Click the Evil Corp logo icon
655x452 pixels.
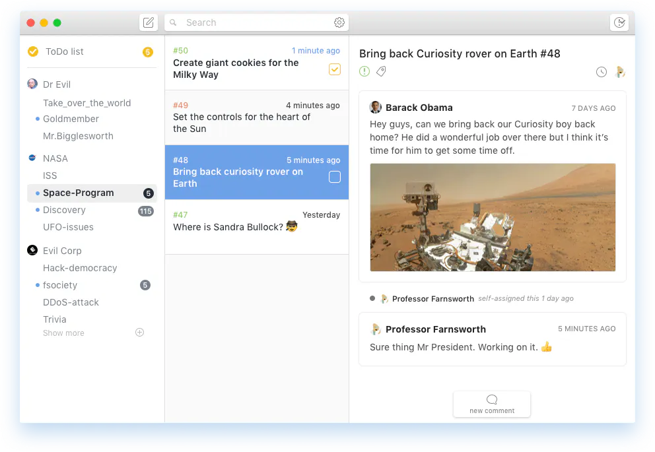click(32, 250)
